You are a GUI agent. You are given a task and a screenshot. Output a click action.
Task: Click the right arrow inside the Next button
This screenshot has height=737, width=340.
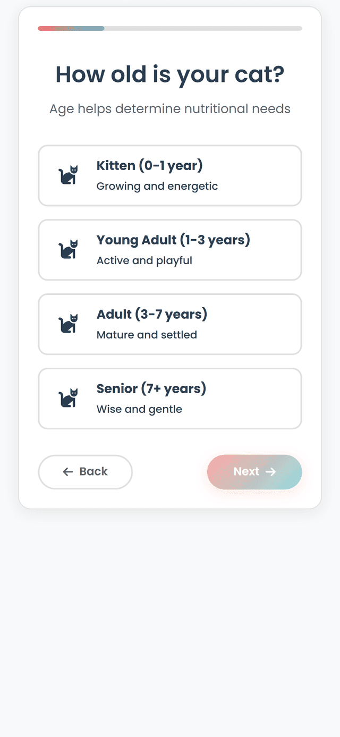pos(271,472)
